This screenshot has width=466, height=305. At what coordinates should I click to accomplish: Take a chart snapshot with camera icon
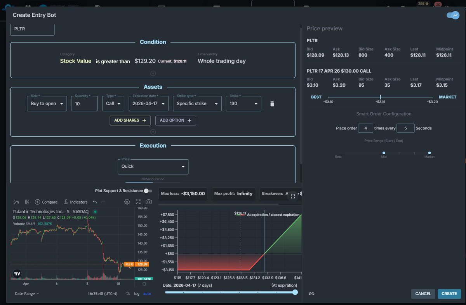(149, 202)
